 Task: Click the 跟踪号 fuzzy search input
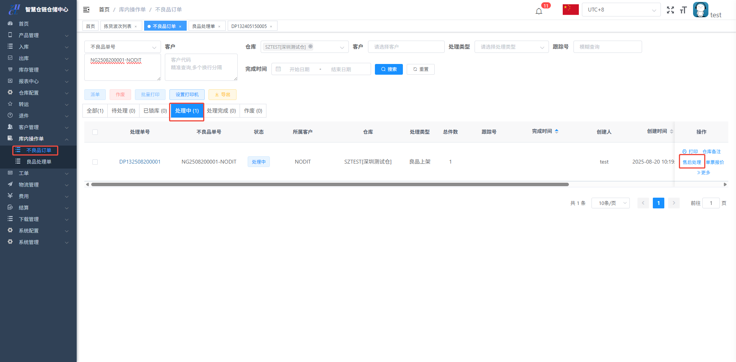[x=607, y=47]
